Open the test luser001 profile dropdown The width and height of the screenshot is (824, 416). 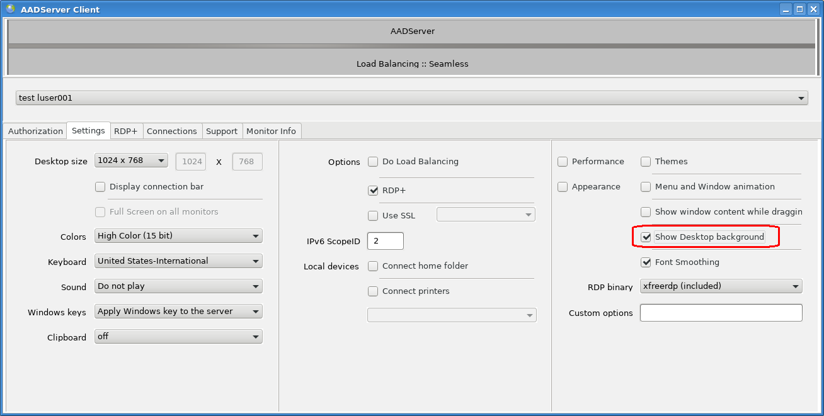click(x=412, y=98)
